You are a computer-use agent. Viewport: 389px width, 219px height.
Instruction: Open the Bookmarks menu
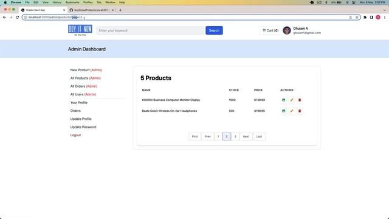point(72,2)
